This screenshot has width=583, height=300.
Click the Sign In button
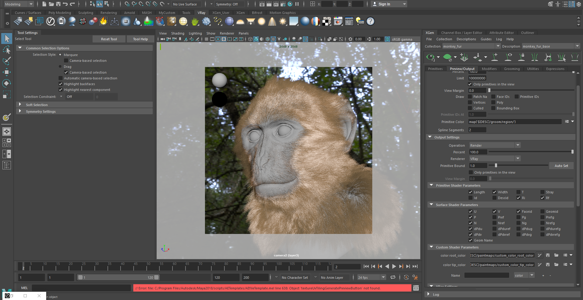pos(390,4)
